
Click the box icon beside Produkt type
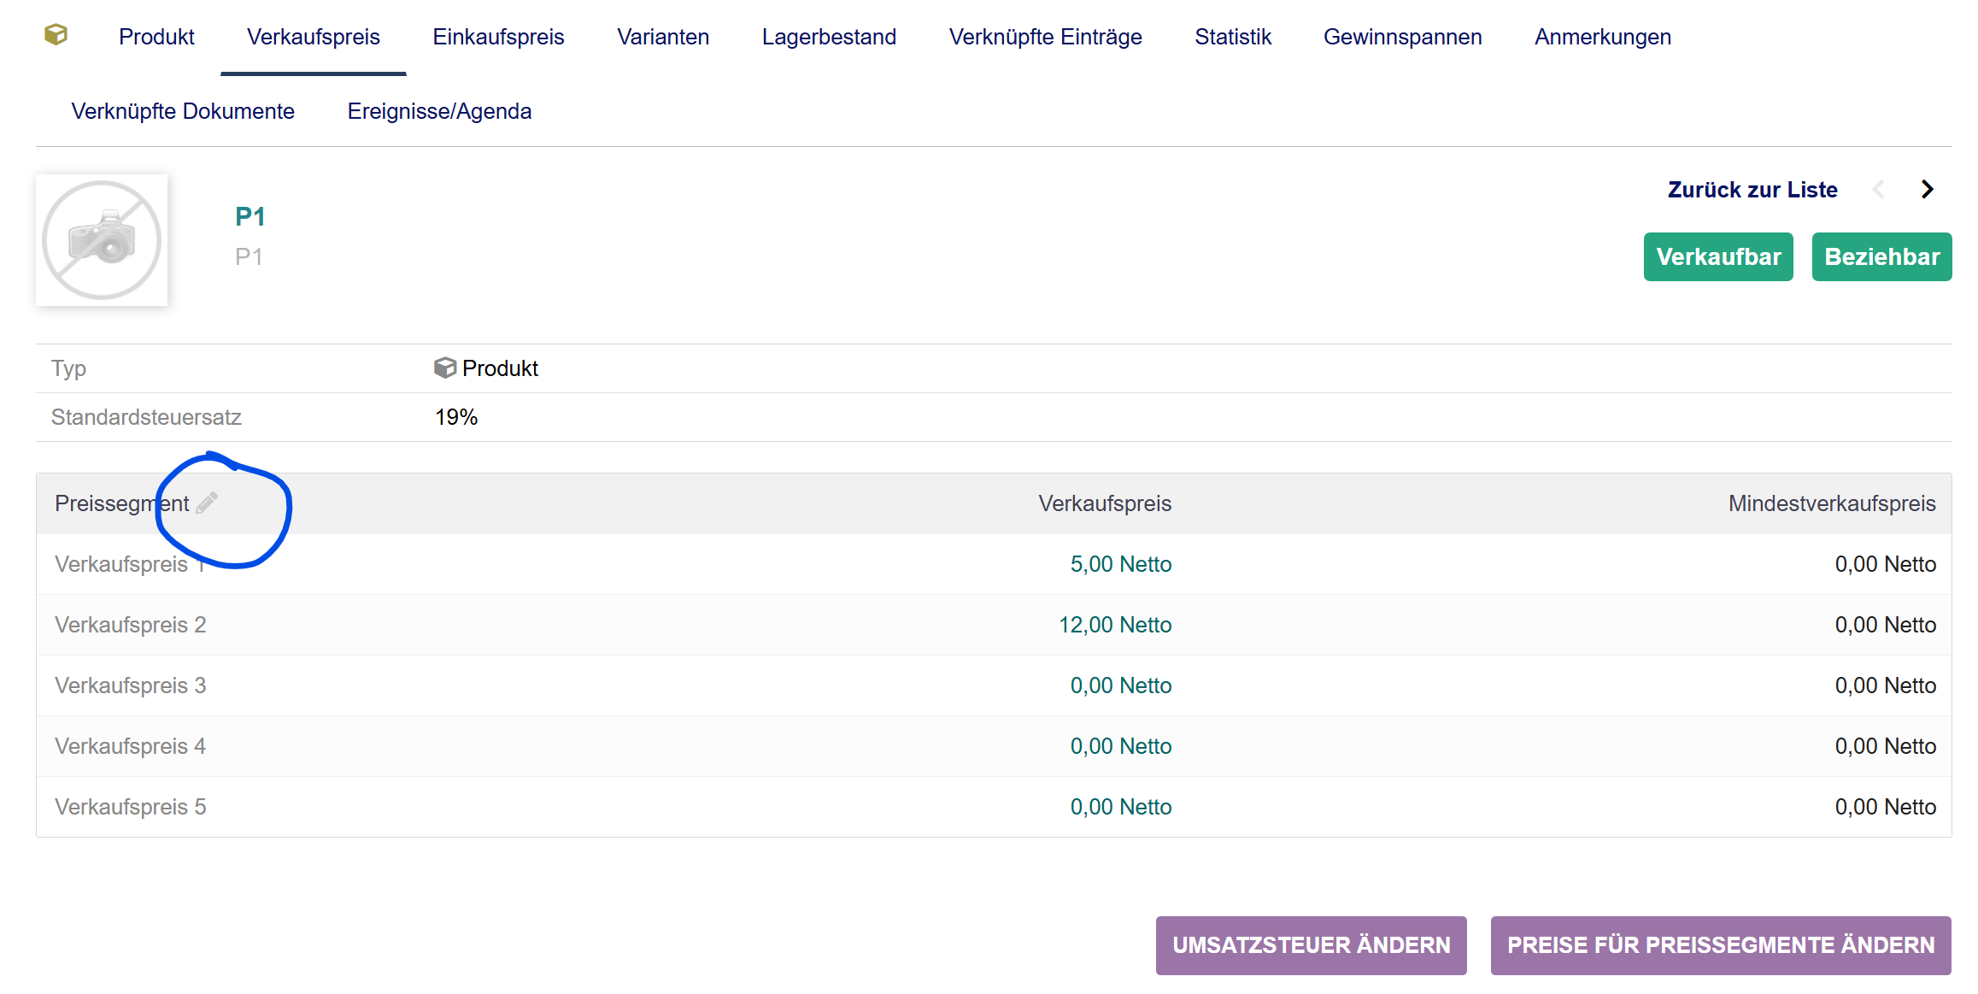(x=444, y=368)
